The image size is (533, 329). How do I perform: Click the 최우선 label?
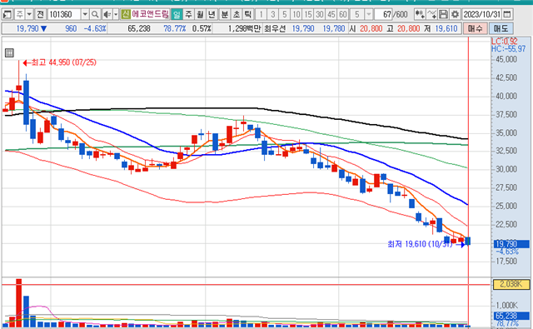pyautogui.click(x=275, y=28)
